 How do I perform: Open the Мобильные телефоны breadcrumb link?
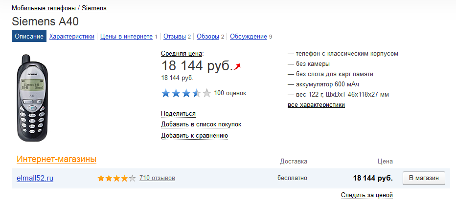tap(44, 8)
